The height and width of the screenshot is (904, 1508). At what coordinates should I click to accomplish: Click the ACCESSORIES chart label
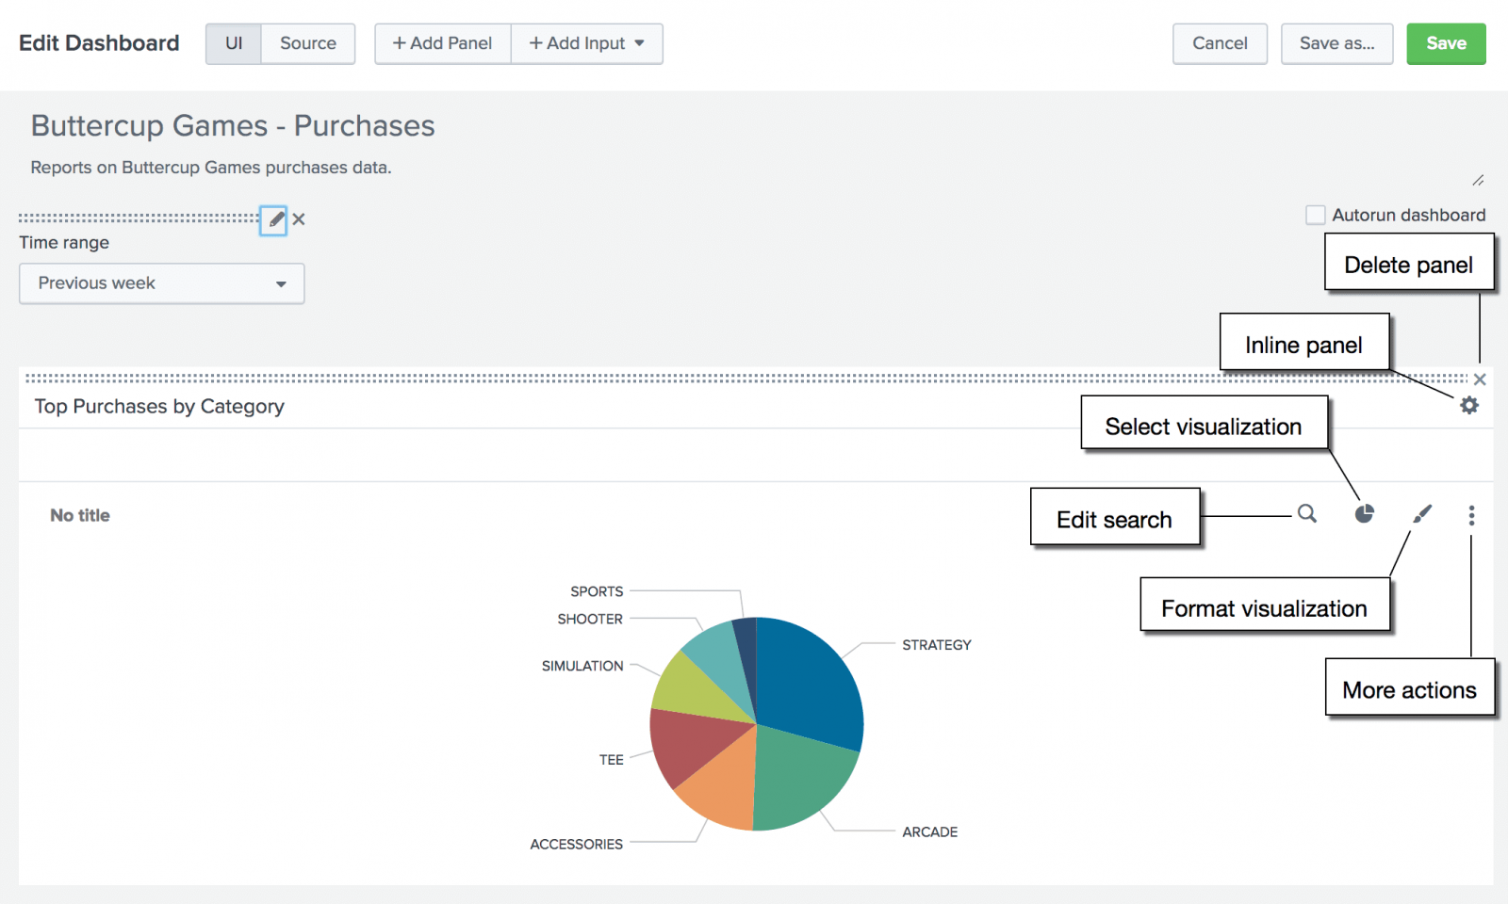point(576,845)
